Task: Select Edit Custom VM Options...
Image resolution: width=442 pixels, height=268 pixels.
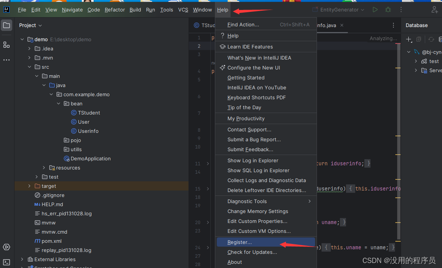Action: coord(266,231)
